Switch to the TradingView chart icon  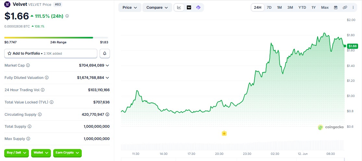(189, 7)
